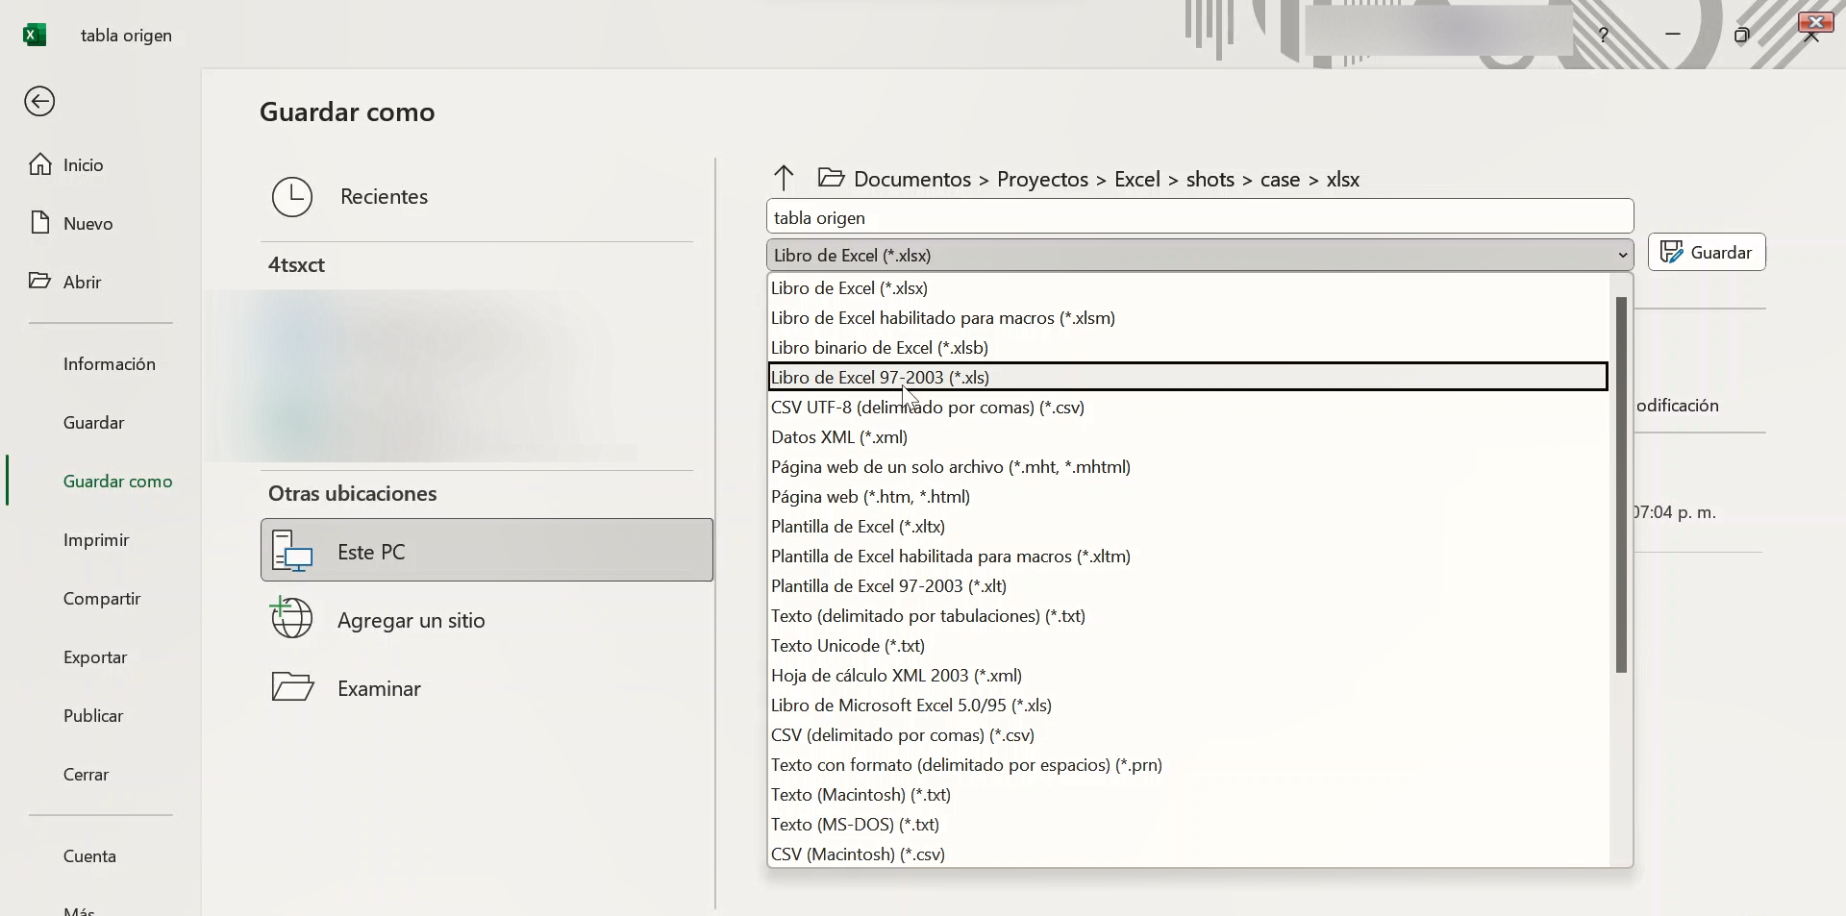Image resolution: width=1846 pixels, height=916 pixels.
Task: Pick Página web de un solo archivo
Action: [1188, 466]
